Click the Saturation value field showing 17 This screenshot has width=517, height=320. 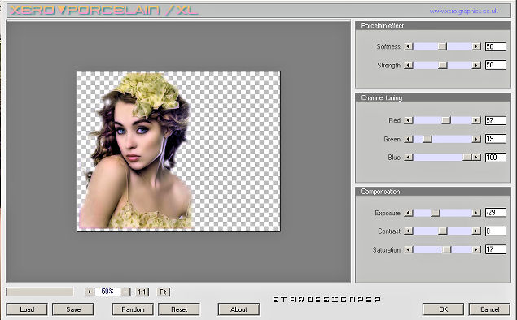pyautogui.click(x=496, y=249)
